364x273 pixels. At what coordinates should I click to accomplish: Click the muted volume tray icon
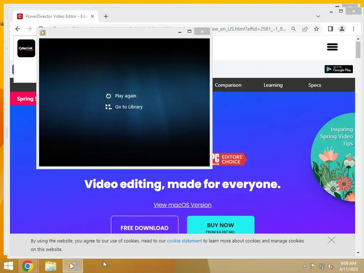click(x=331, y=267)
